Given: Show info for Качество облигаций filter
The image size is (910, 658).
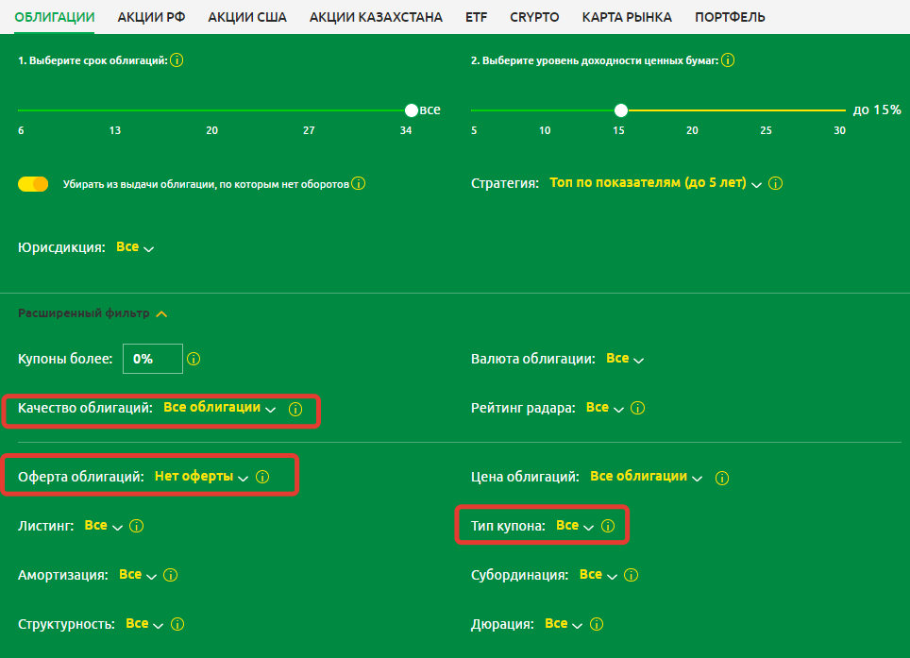Looking at the screenshot, I should tap(295, 410).
